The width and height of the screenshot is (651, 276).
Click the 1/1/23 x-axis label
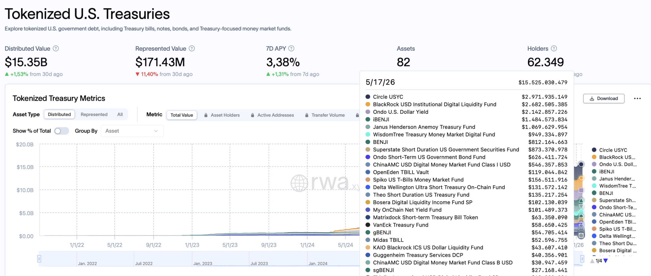192,245
